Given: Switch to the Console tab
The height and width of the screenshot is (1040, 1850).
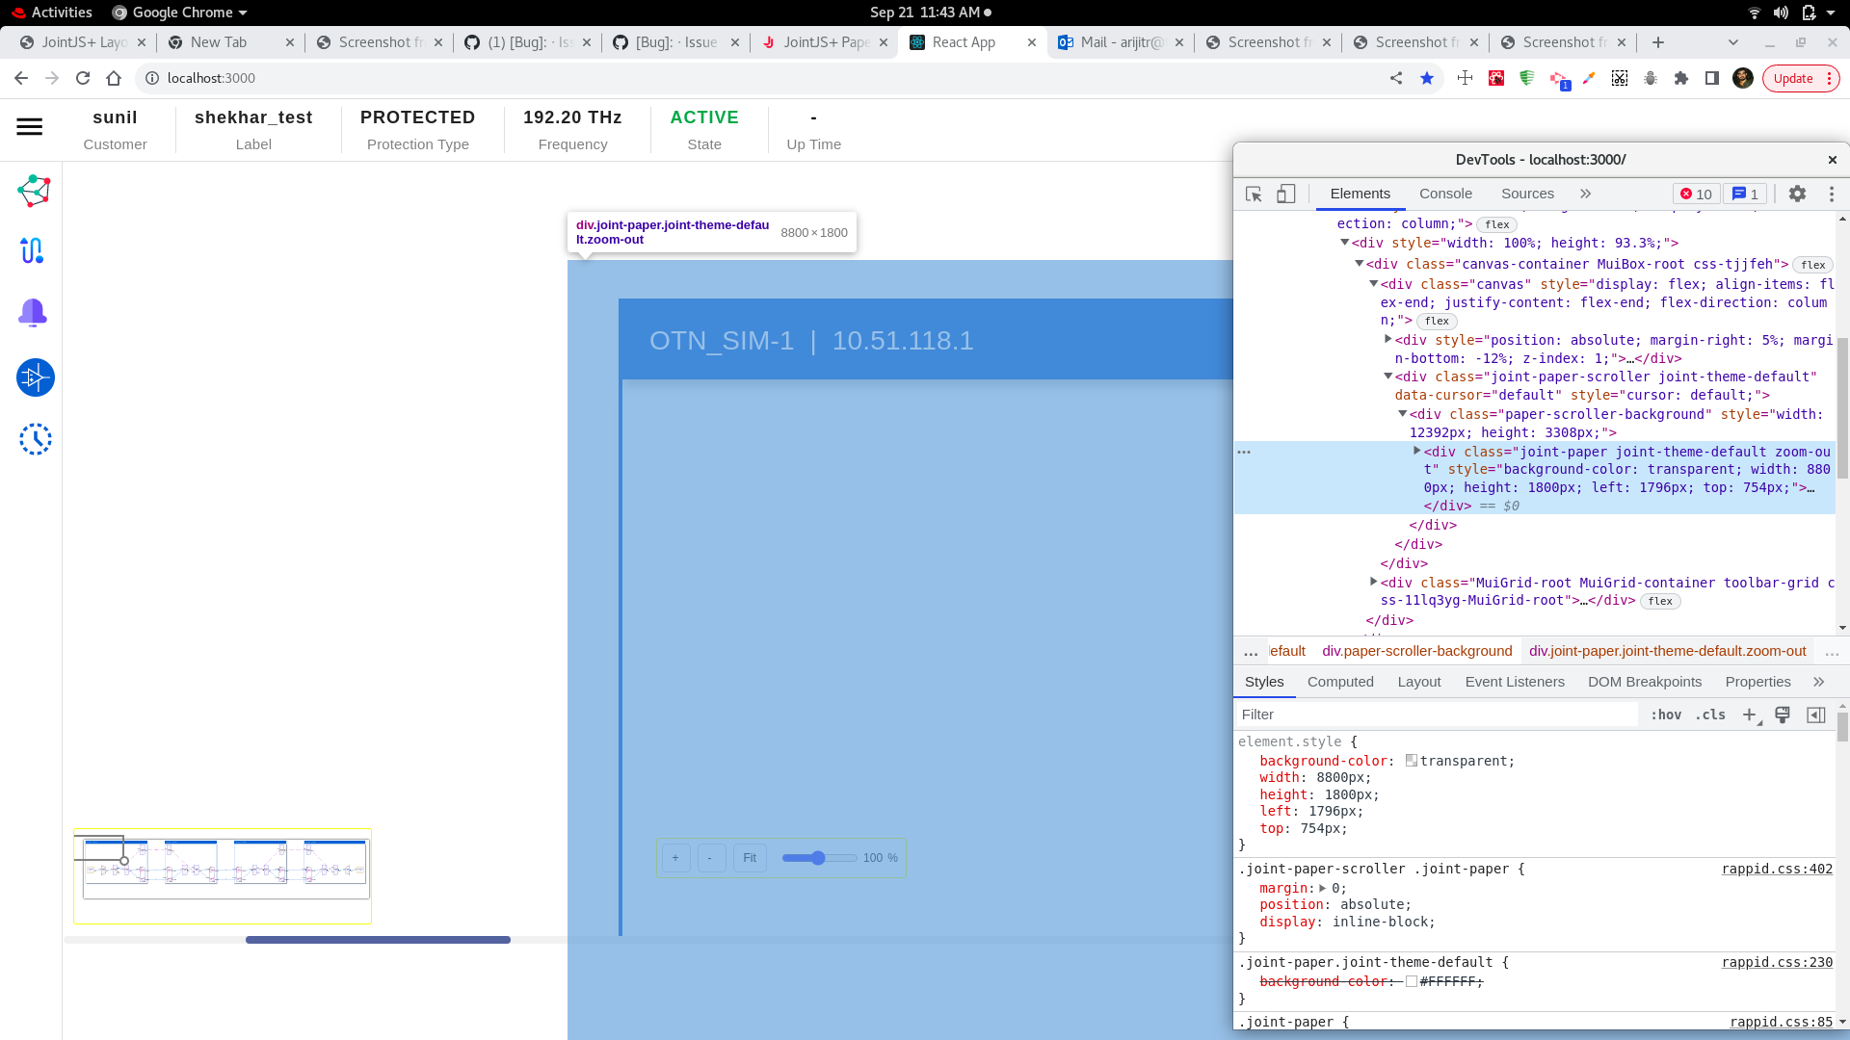Looking at the screenshot, I should point(1445,194).
